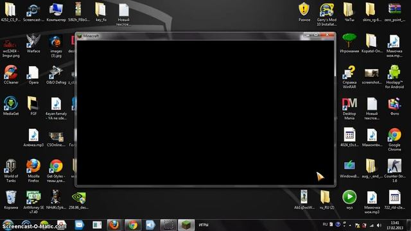Click inside the black Minecraft game area
Screen dimensions: 411x231
click(205, 113)
